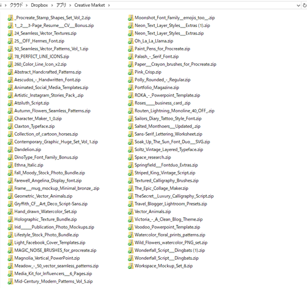Expand the chevron after Dropbox breadcrumb
Image resolution: width=307 pixels, height=288 pixels.
(52, 6)
